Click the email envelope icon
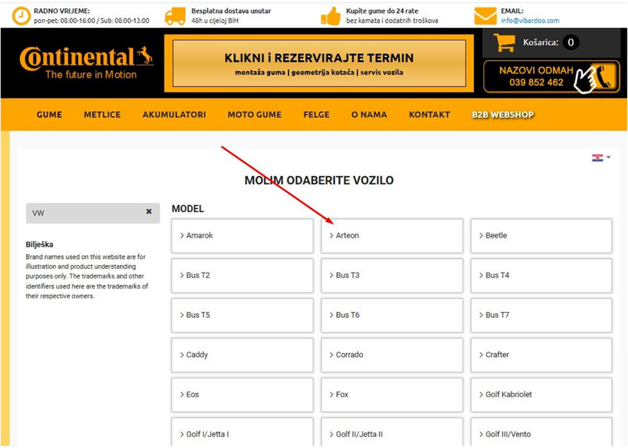Screen dimensions: 628x448 pos(485,16)
